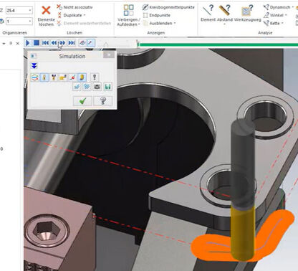Select Nicht assoziativ delete option
Image resolution: width=298 pixels, height=271 pixels.
(74, 7)
